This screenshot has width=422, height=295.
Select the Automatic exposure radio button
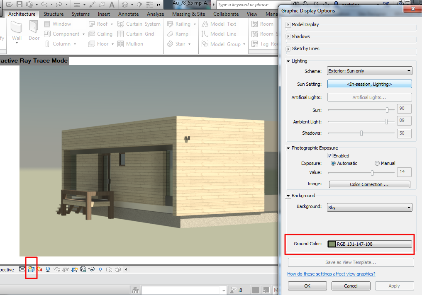pyautogui.click(x=334, y=163)
